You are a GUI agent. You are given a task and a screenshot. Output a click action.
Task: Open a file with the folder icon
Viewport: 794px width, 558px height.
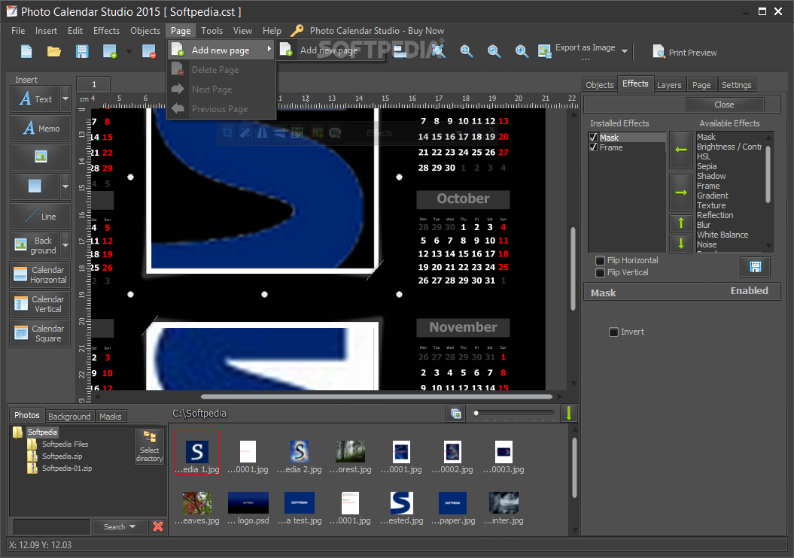coord(54,52)
